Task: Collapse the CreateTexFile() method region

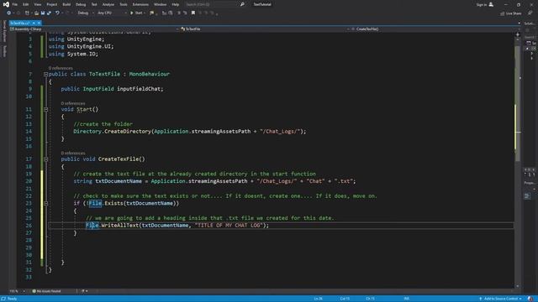Action: click(45, 159)
